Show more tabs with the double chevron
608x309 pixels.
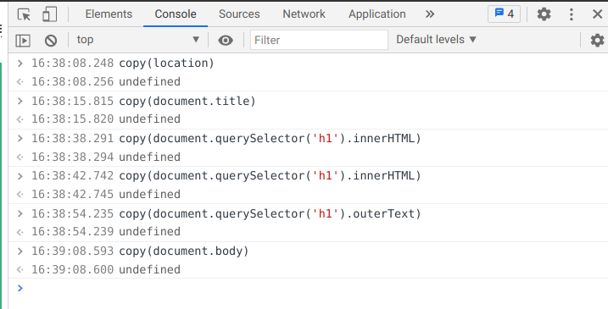point(430,14)
